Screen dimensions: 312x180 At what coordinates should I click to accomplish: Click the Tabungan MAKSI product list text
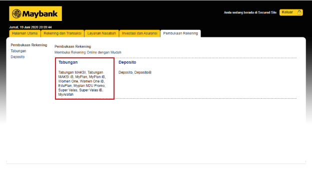82,83
